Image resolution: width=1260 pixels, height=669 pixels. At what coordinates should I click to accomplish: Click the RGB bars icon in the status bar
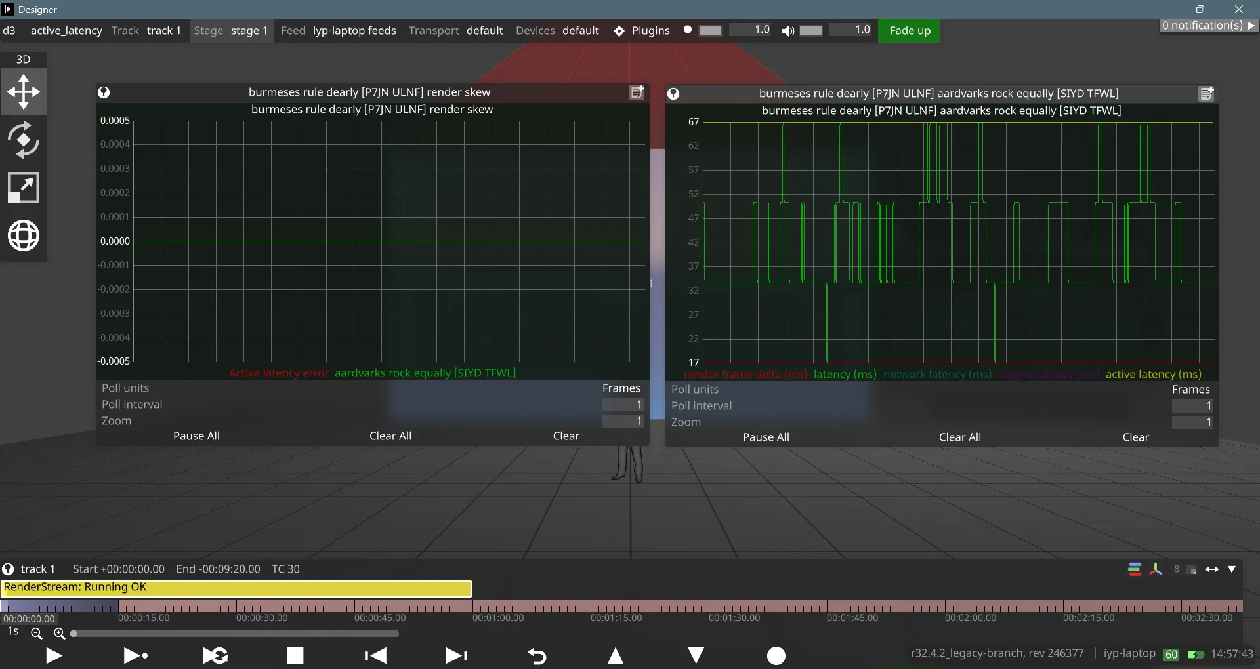coord(1134,569)
